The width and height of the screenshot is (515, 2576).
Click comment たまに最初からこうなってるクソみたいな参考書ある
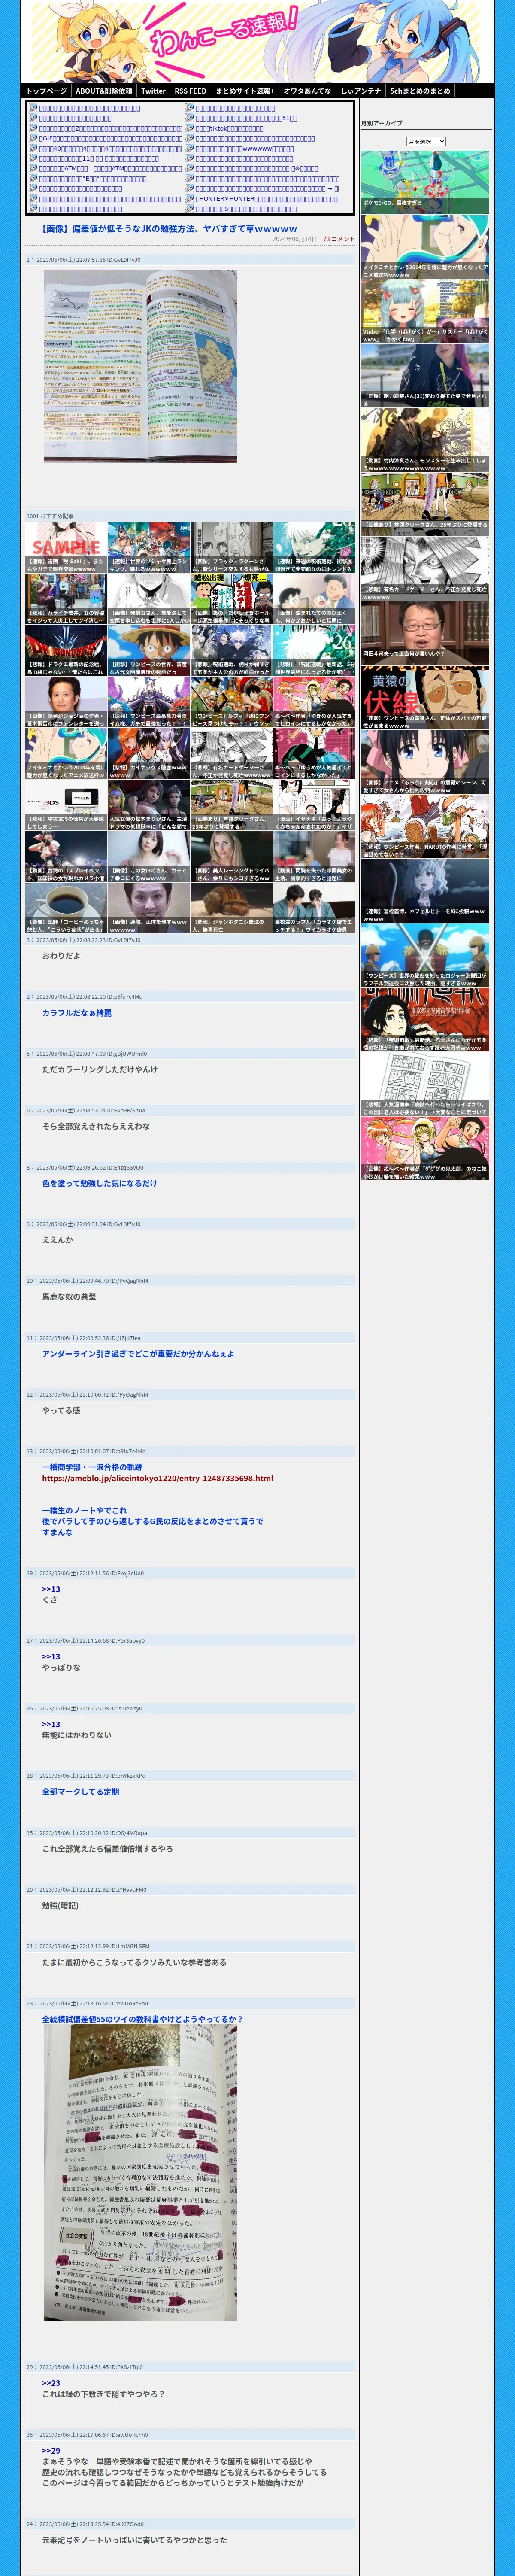coord(134,1962)
